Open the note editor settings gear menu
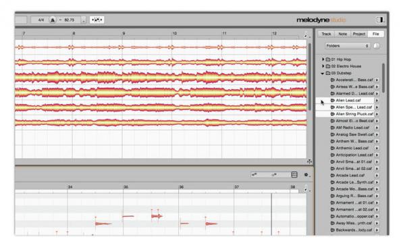The image size is (405, 245). click(306, 175)
